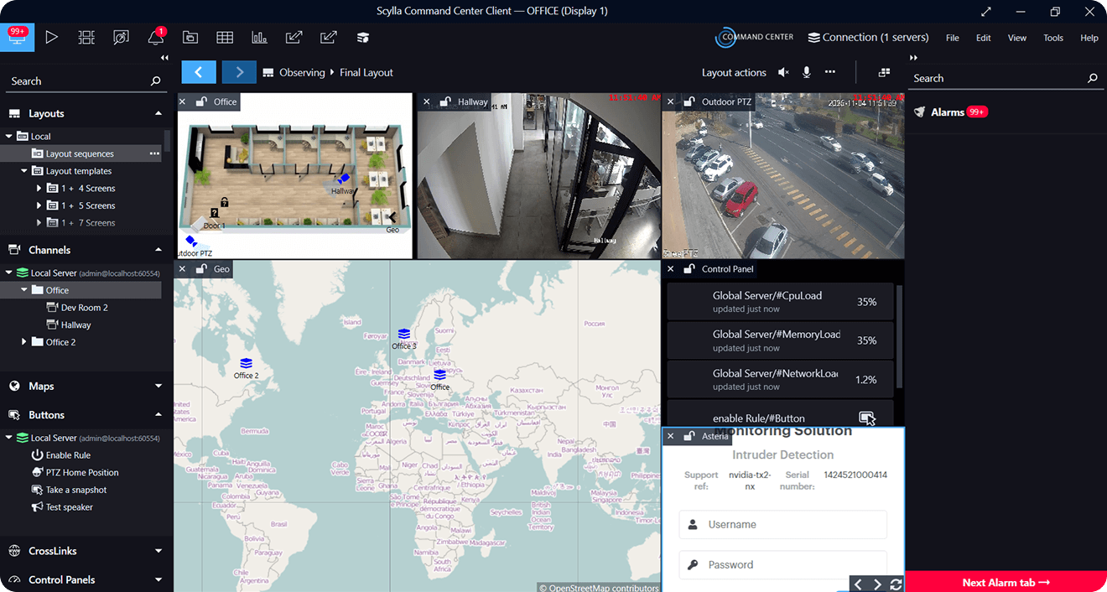Image resolution: width=1107 pixels, height=592 pixels.
Task: Open the grid table view icon
Action: [224, 37]
